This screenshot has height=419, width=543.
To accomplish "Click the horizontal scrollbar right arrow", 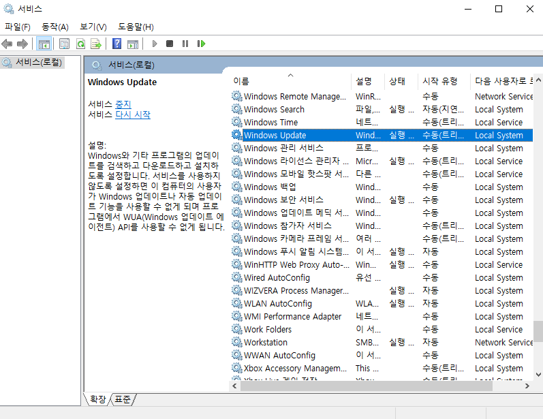I will coord(527,386).
